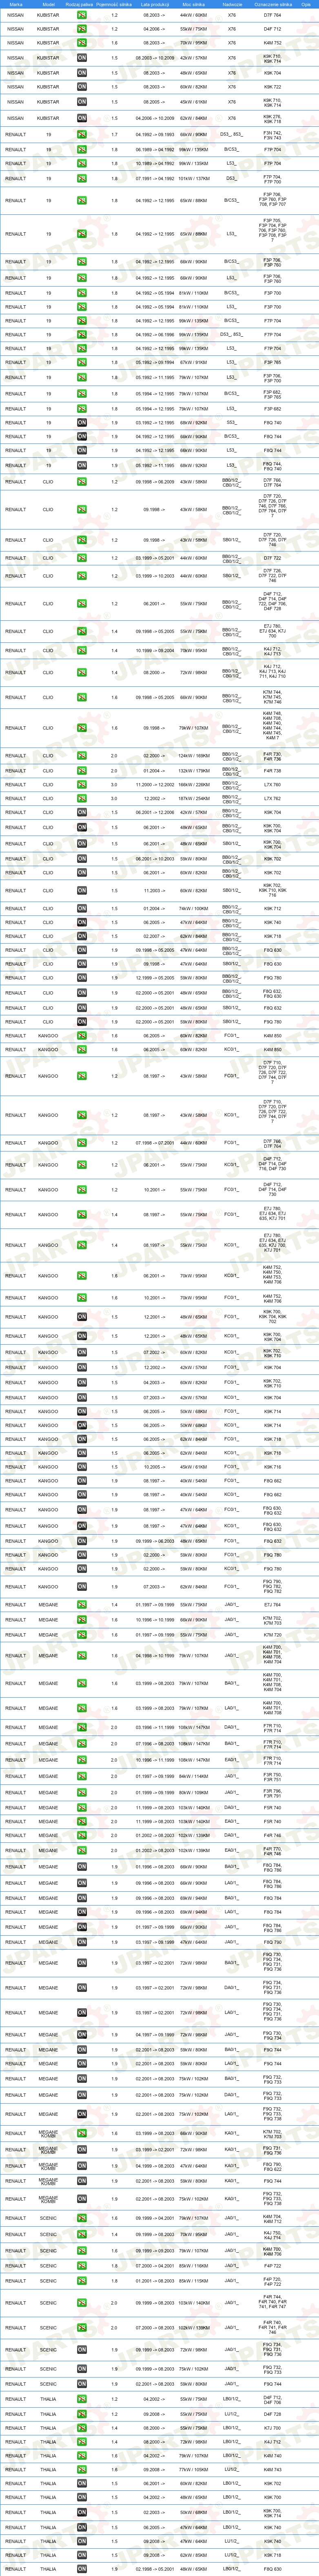Click diesel ON icon in NISSAN KUBISTAR K9K 722 row

click(x=82, y=87)
